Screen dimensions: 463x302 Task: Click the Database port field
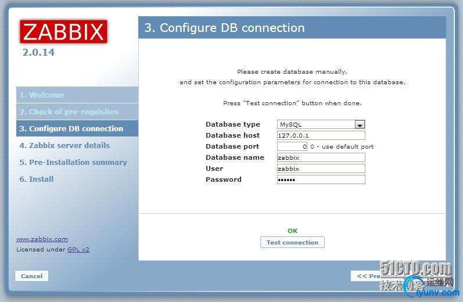coord(292,146)
